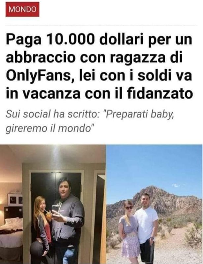This screenshot has width=203, height=264.
Task: Click the sunglasses in the desert photo
Action: 129,208
